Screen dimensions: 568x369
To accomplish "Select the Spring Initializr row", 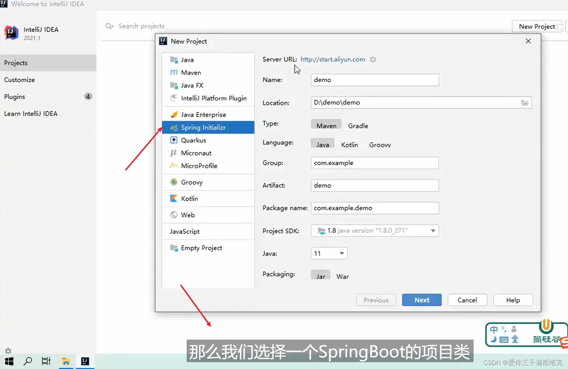I will pos(208,127).
